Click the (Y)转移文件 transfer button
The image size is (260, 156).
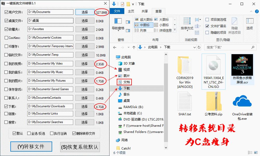[x=31, y=147]
